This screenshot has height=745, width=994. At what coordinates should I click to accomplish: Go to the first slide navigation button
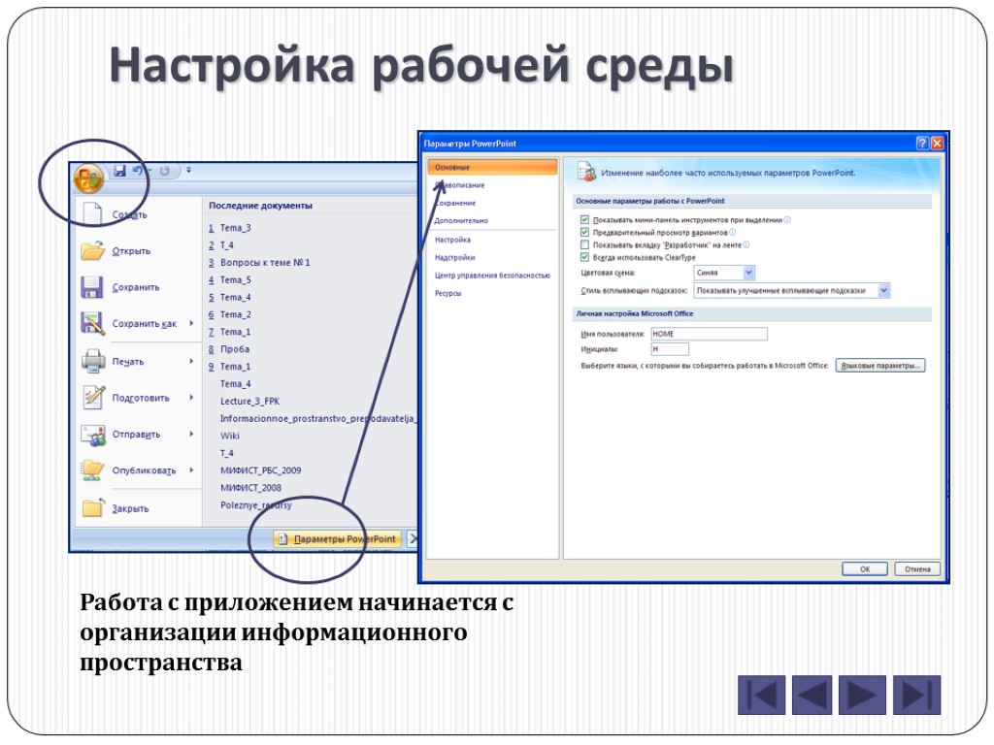(x=761, y=695)
